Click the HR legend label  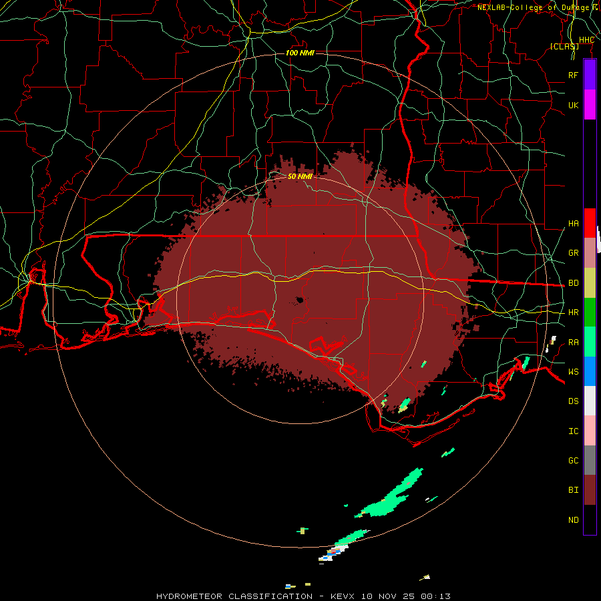(573, 313)
